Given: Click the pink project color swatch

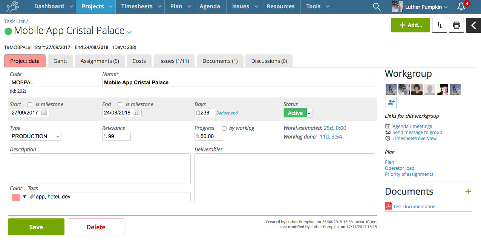Looking at the screenshot, I should 16,197.
